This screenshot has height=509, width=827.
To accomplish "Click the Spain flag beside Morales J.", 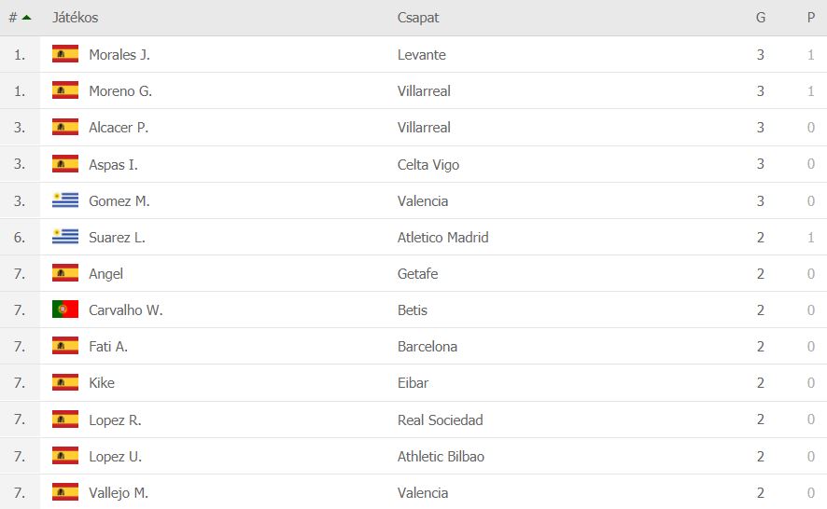I will (x=65, y=54).
